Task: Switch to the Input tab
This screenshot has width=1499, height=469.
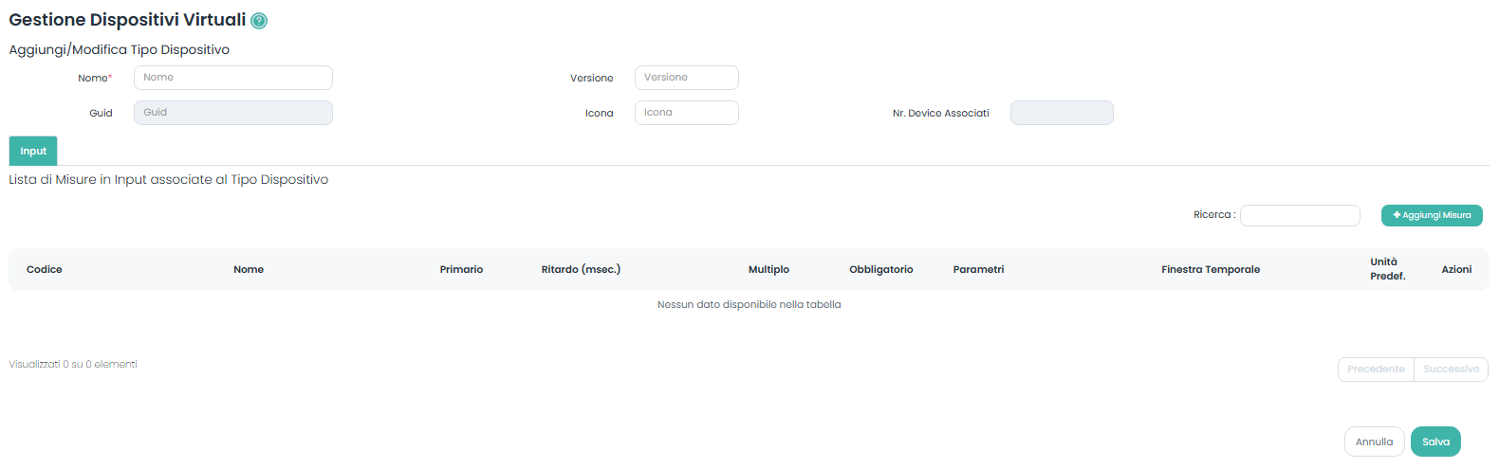Action: 33,152
